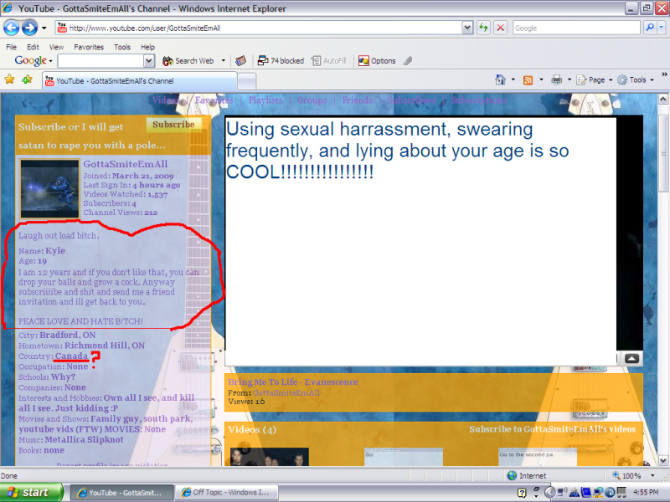Image resolution: width=670 pixels, height=502 pixels.
Task: Click the Add to Favorites star-plus icon
Action: [28, 79]
